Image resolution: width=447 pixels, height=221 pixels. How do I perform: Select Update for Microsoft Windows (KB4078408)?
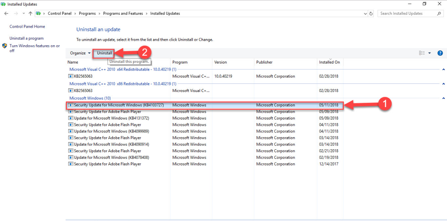pos(205,157)
